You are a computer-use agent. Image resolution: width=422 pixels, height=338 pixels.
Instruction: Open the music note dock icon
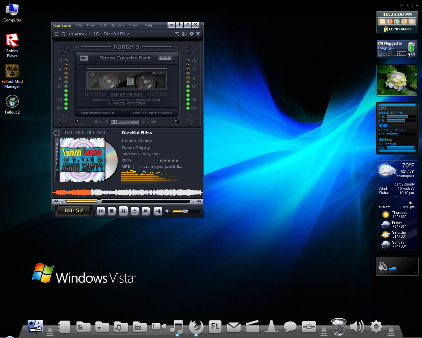tap(177, 327)
